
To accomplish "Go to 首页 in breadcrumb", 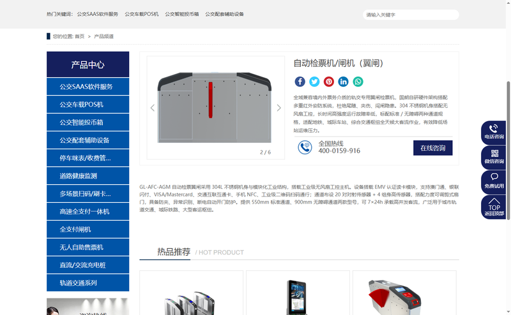I will click(x=79, y=36).
